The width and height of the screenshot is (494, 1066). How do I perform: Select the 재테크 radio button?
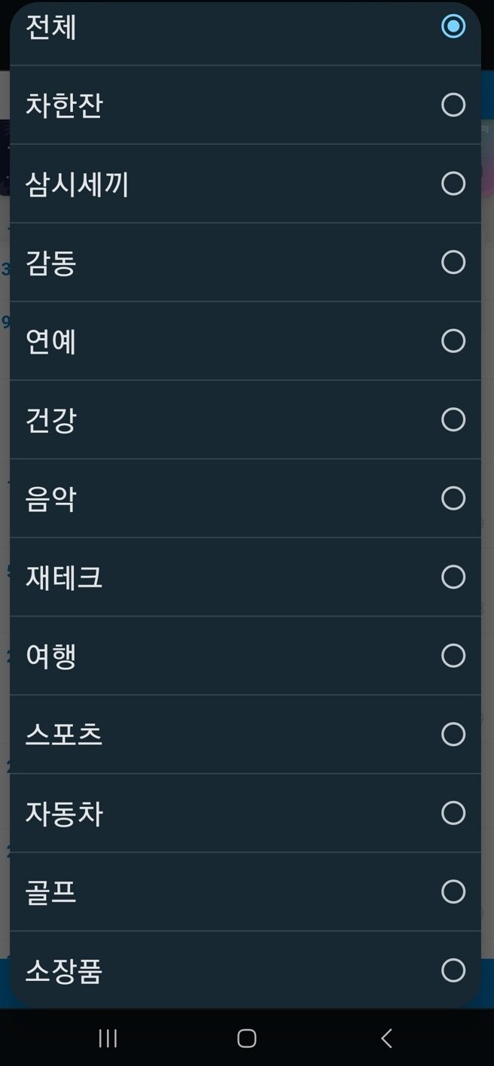click(453, 577)
